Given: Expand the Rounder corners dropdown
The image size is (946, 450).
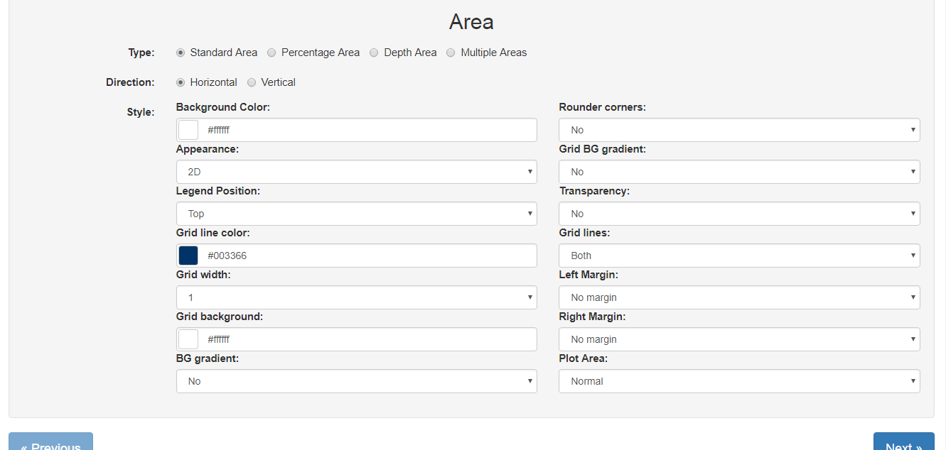Looking at the screenshot, I should coord(739,130).
